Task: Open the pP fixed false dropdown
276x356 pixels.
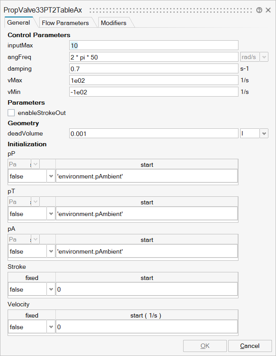Action: tap(50, 176)
